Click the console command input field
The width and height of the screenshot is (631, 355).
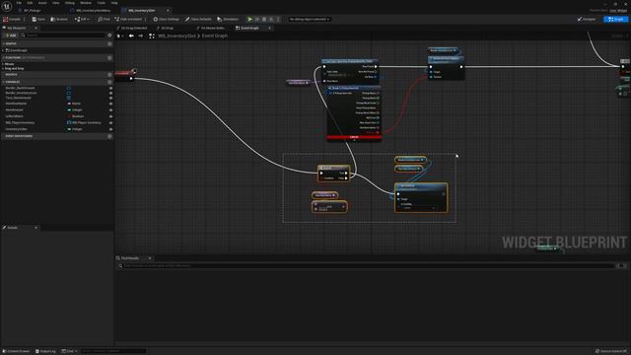pyautogui.click(x=113, y=351)
